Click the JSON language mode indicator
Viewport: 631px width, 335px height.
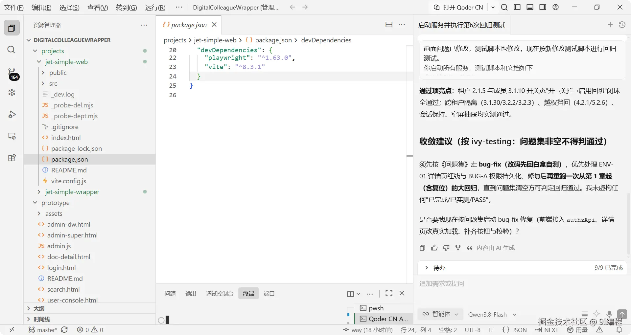[x=515, y=330]
